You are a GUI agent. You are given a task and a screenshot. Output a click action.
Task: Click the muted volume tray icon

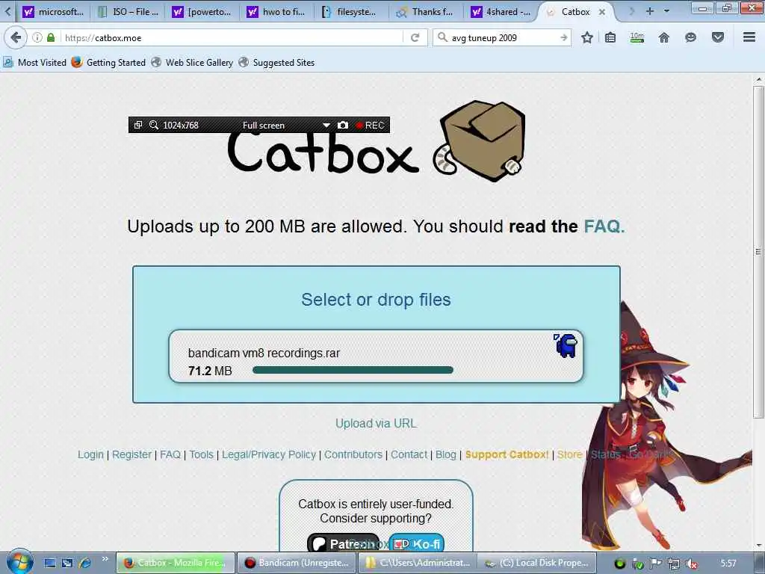[691, 564]
